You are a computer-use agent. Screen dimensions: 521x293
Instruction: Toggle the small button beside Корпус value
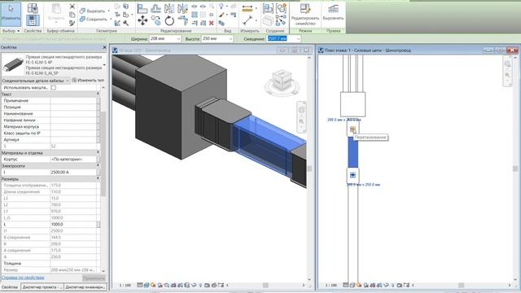99,160
